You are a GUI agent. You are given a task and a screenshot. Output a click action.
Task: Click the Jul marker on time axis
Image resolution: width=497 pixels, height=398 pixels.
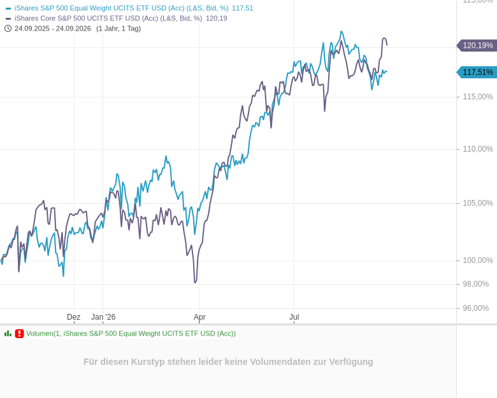point(294,317)
